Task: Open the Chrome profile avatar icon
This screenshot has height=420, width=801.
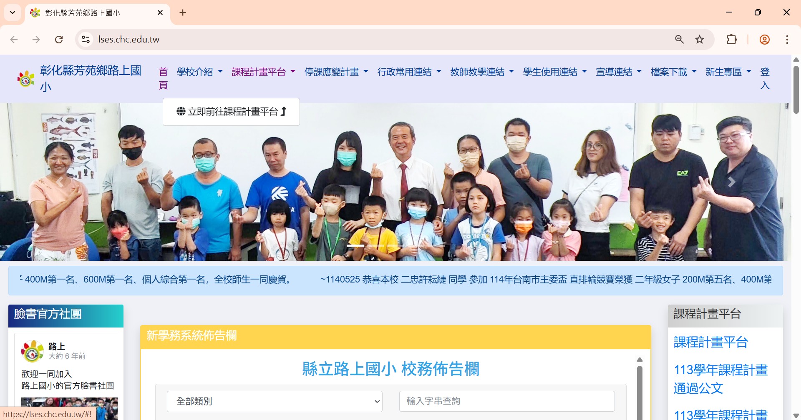Action: point(765,40)
